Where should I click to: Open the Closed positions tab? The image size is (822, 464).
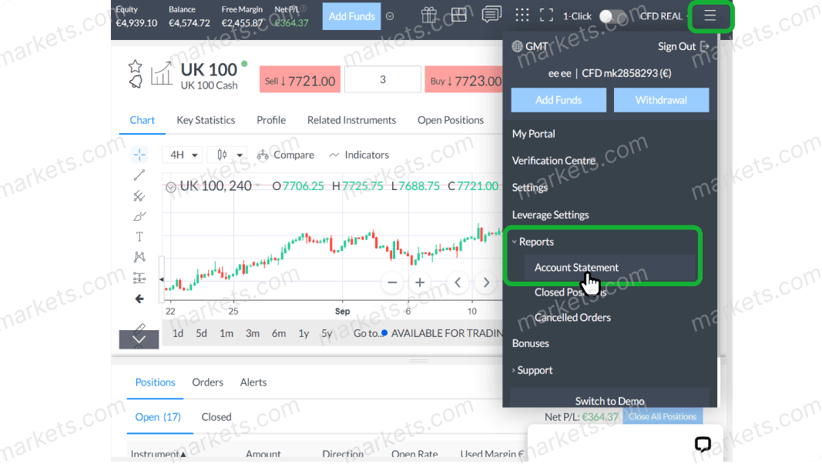pos(216,417)
